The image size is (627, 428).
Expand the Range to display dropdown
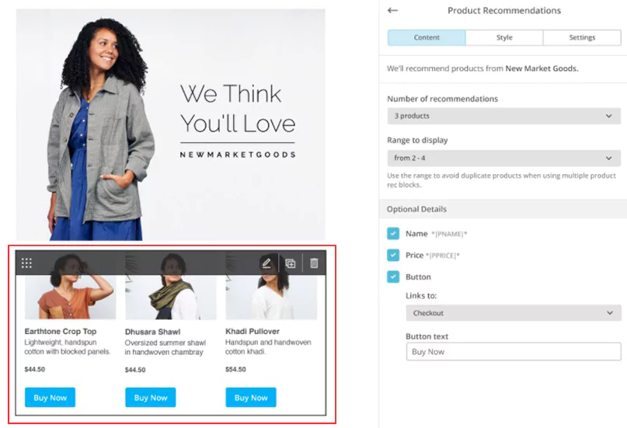click(503, 158)
